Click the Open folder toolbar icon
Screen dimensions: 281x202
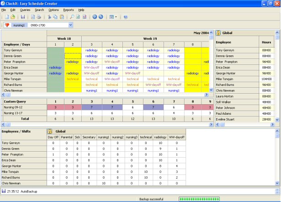coord(12,17)
